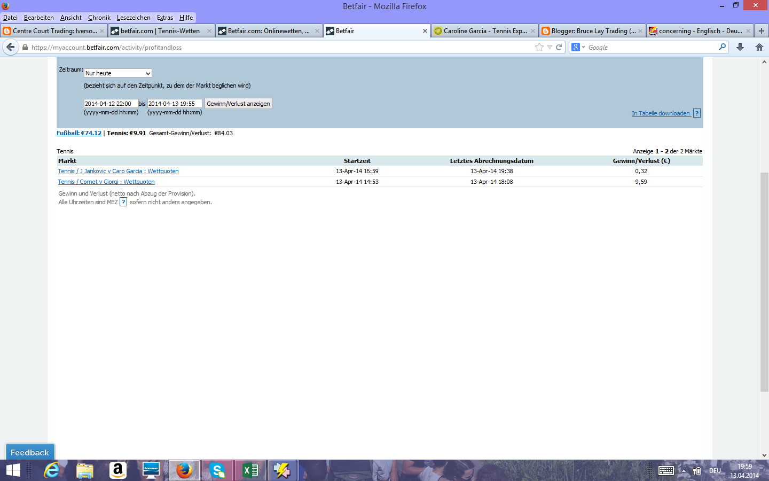Open the Lesezeichen menu
This screenshot has height=481, width=769.
[x=134, y=18]
